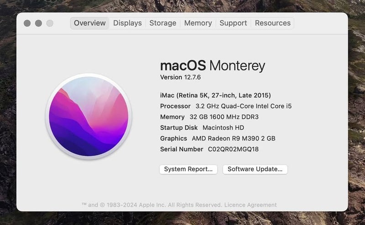Click the AMD Radeon R9 M390 value
This screenshot has width=365, height=225.
pos(234,139)
